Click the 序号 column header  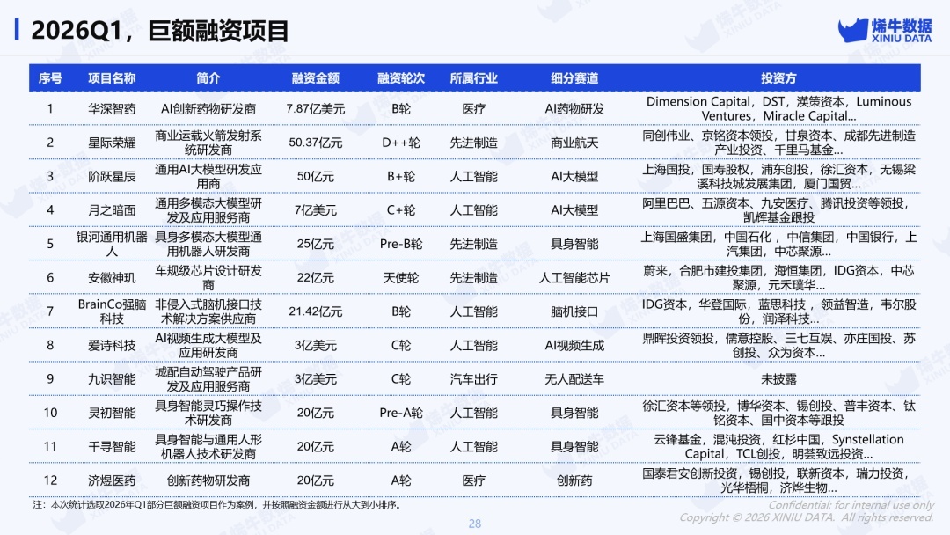tap(50, 78)
